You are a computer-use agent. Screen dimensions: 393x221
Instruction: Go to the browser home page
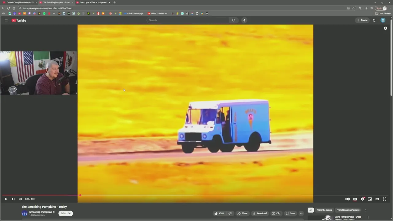tap(14, 8)
